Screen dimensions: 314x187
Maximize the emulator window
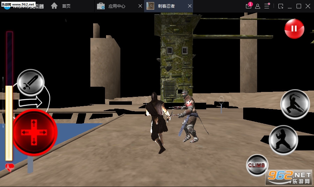tap(299, 6)
